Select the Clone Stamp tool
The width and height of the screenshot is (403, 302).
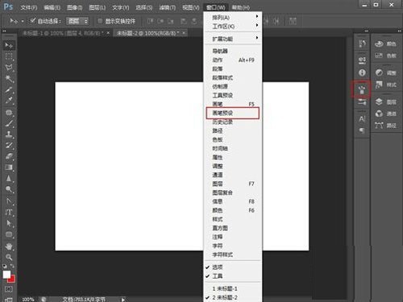(9, 134)
